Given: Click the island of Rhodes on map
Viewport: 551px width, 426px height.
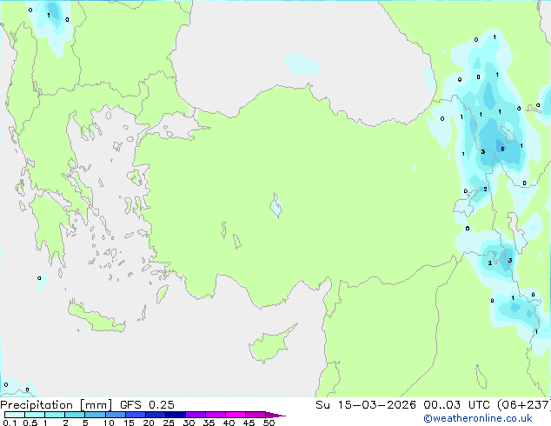Looking at the screenshot, I should point(162,294).
